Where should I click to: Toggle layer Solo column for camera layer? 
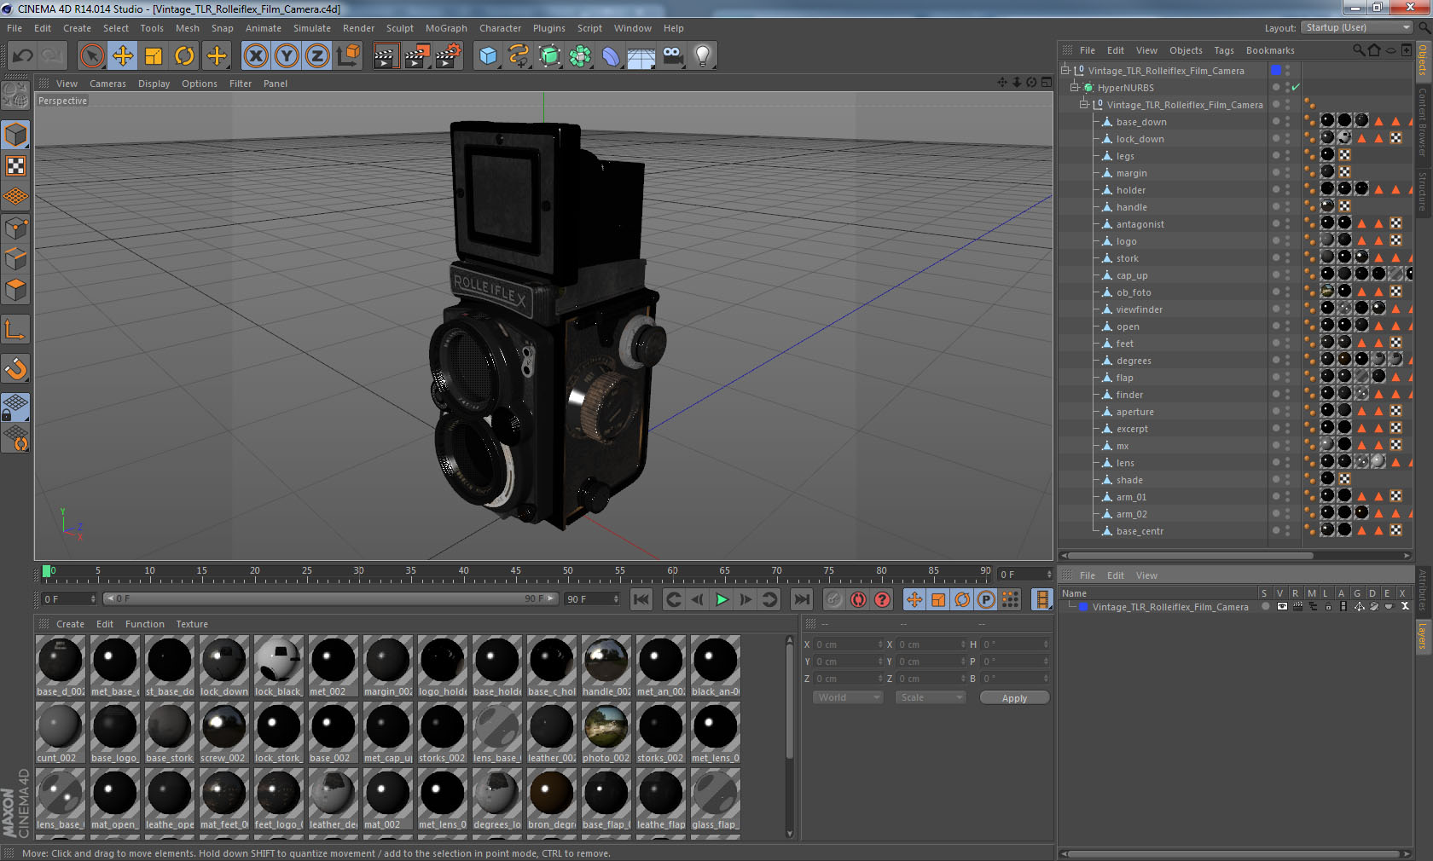pyautogui.click(x=1266, y=607)
